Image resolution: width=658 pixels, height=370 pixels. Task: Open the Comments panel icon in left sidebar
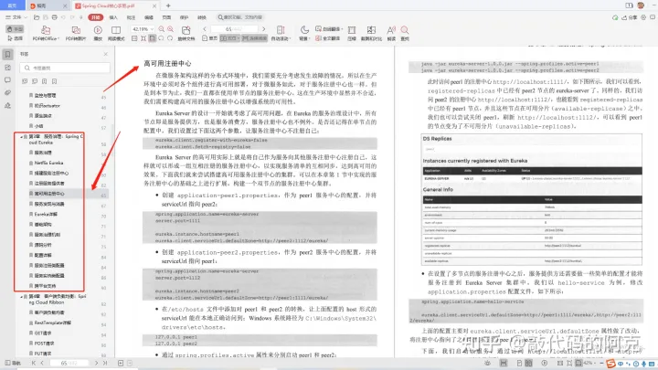pyautogui.click(x=8, y=79)
